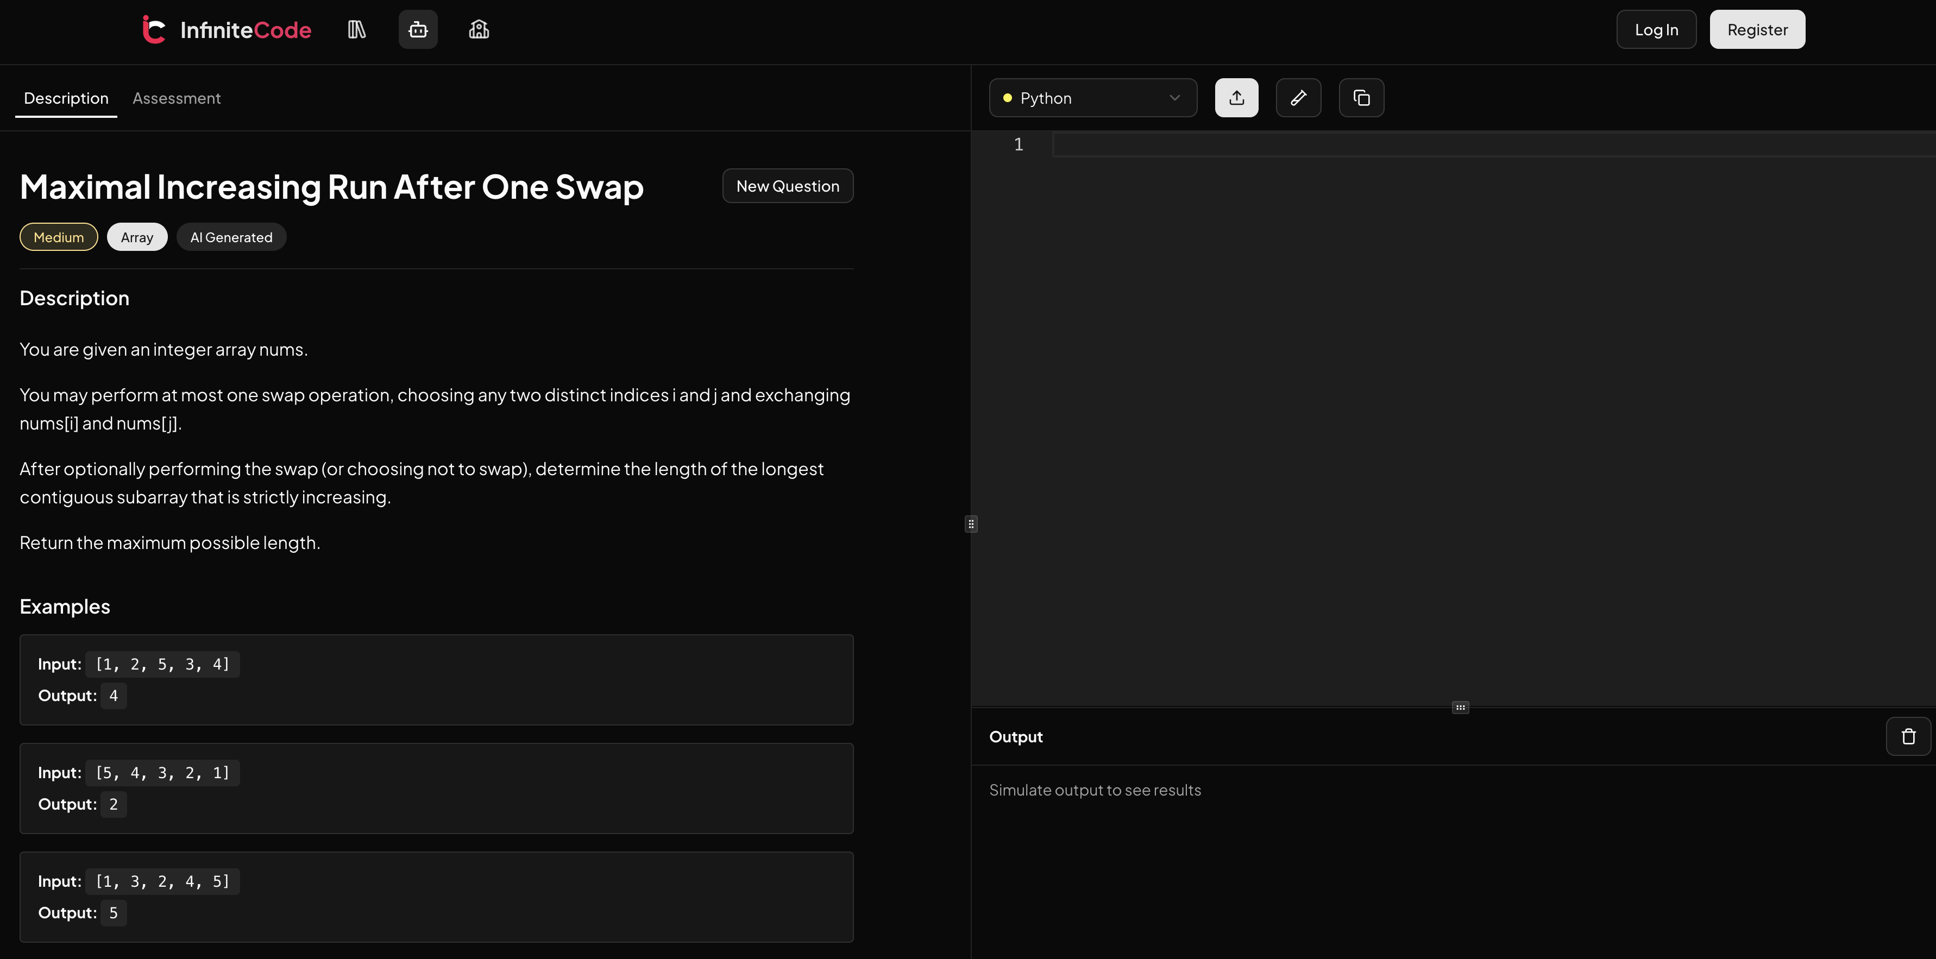Image resolution: width=1936 pixels, height=959 pixels.
Task: Select the robot AI icon in the navbar
Action: click(418, 30)
